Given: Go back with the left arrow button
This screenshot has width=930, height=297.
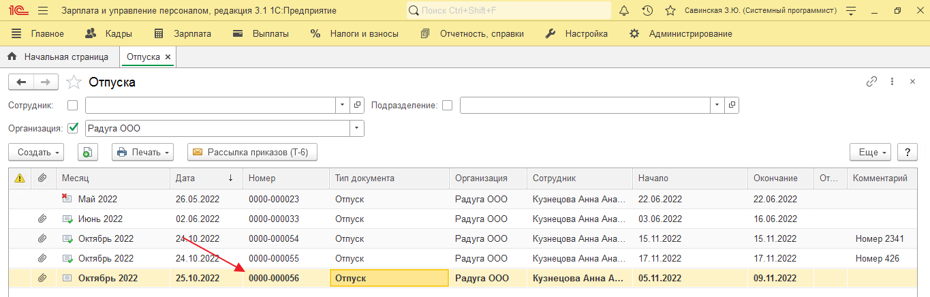Looking at the screenshot, I should pyautogui.click(x=21, y=82).
